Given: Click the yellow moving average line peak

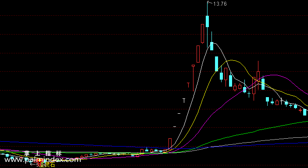Looking at the screenshot, I should coord(232,60).
